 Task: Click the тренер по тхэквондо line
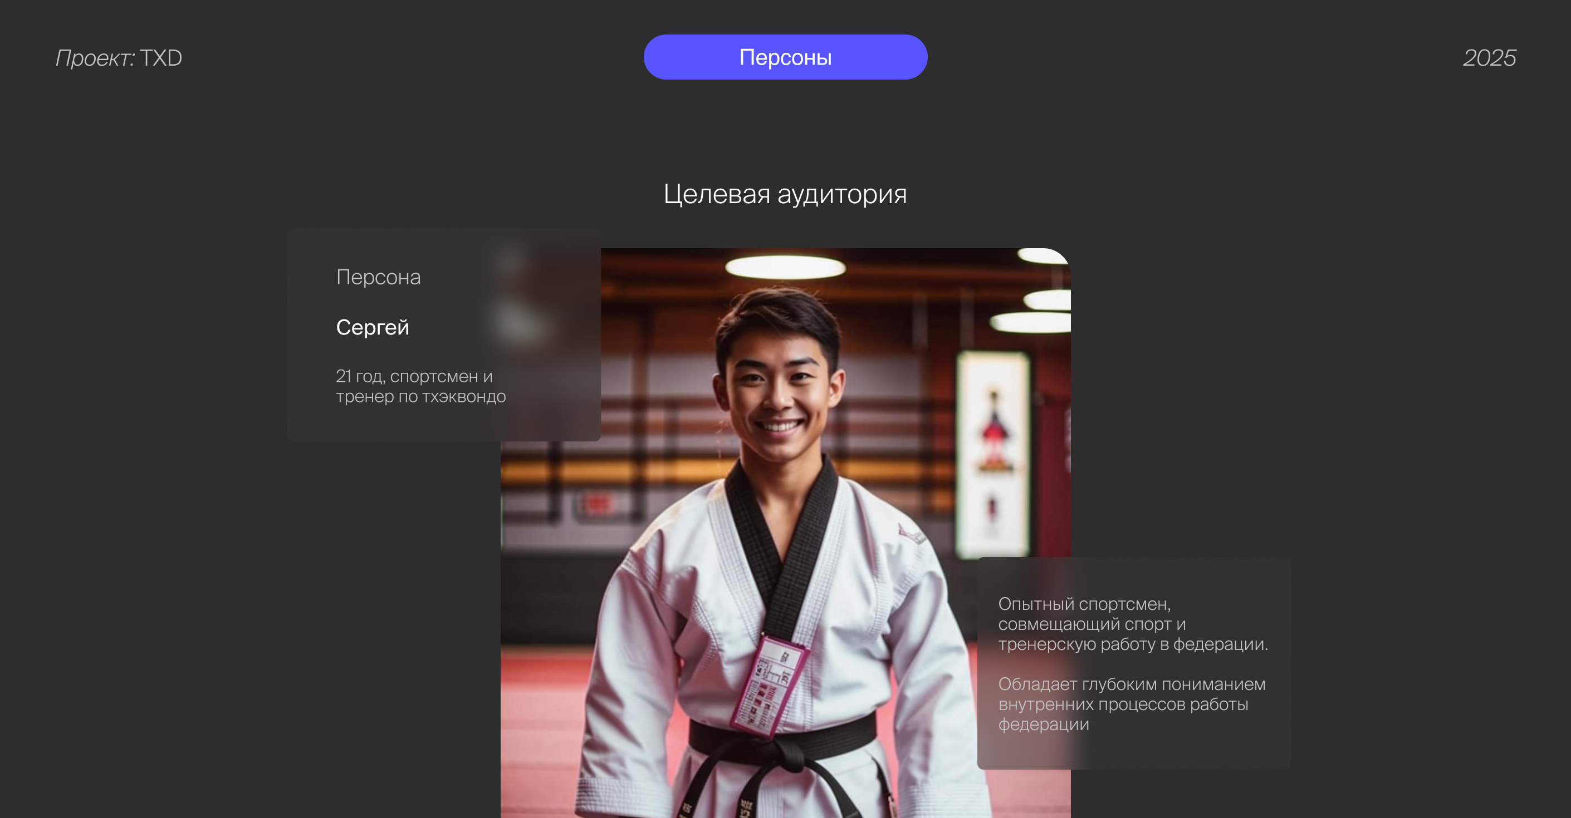click(x=421, y=397)
